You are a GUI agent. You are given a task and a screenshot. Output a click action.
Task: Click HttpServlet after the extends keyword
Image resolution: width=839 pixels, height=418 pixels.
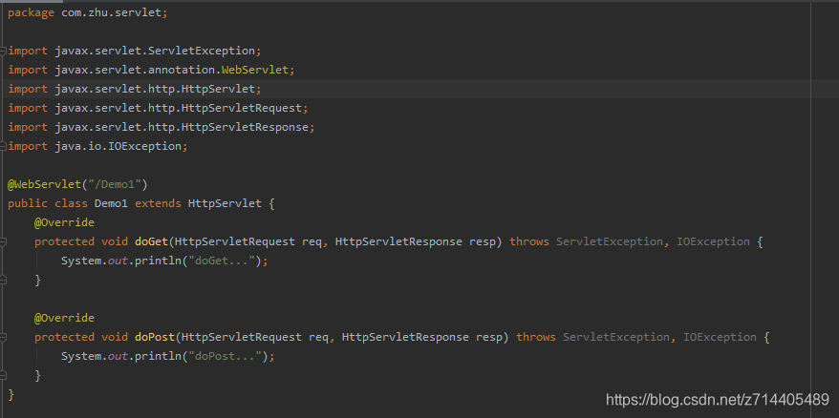226,203
